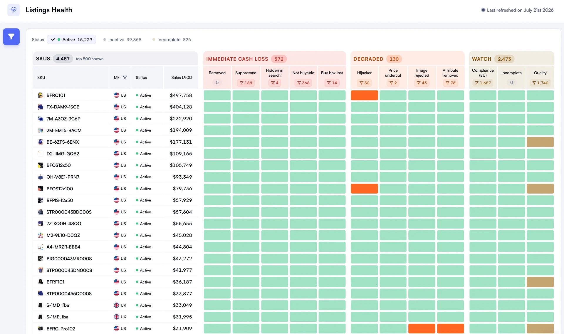Click the SKUS 4,487 total badge
The image size is (564, 334).
point(63,59)
